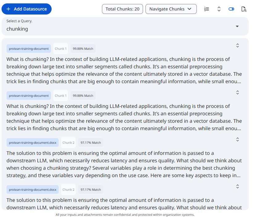Expand the last Chunk 2 result card
The height and width of the screenshot is (217, 253).
(238, 186)
